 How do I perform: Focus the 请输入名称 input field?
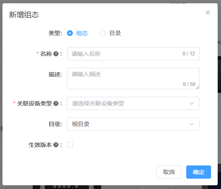click(133, 54)
